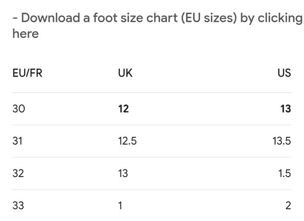Click bold UK size 12 cell

click(x=123, y=109)
